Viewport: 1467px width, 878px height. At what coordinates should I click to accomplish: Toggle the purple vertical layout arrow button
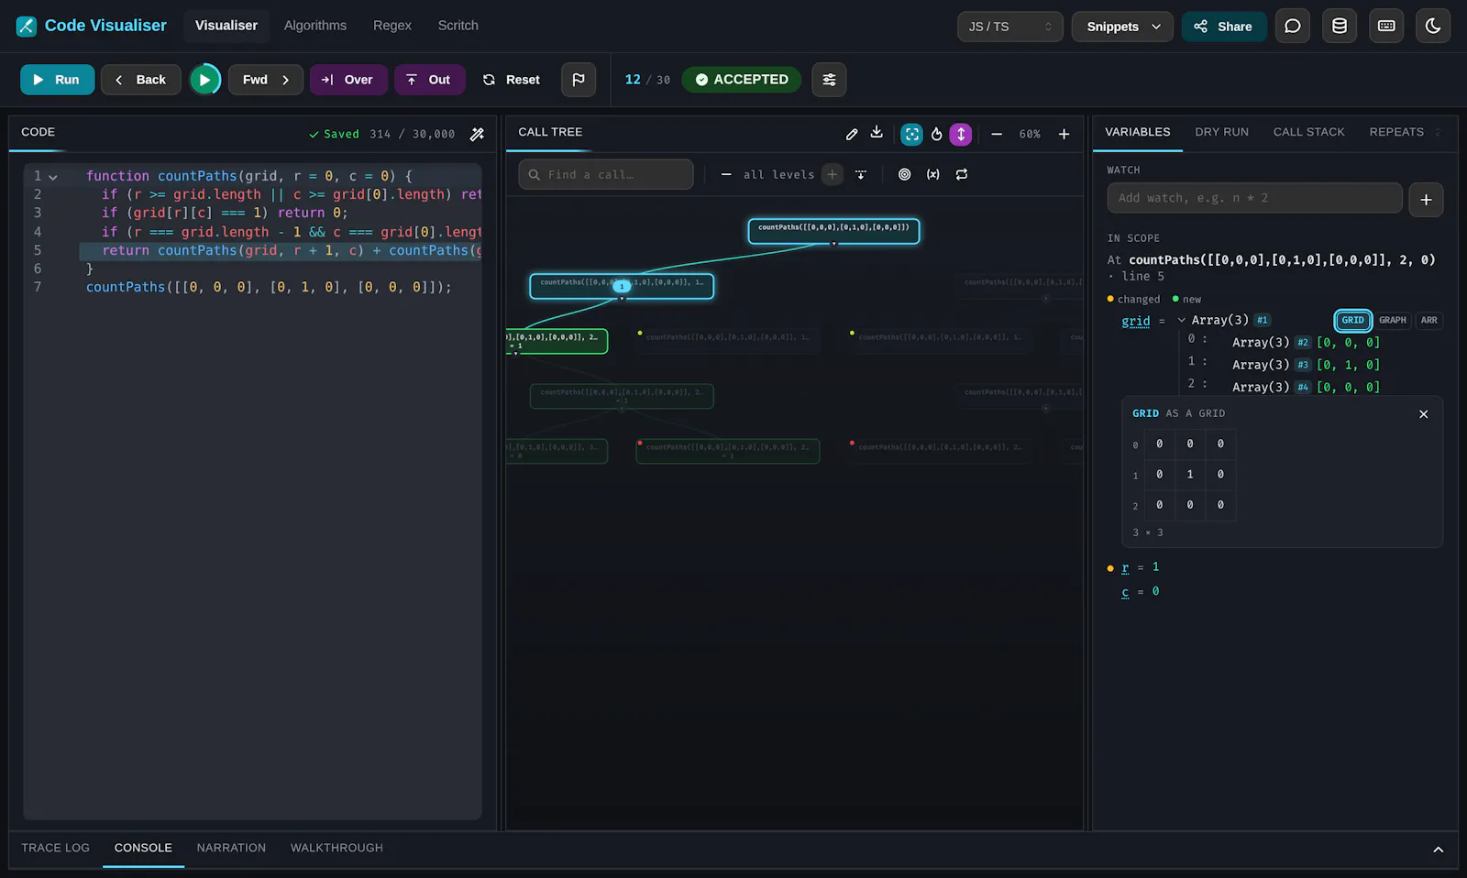[961, 135]
